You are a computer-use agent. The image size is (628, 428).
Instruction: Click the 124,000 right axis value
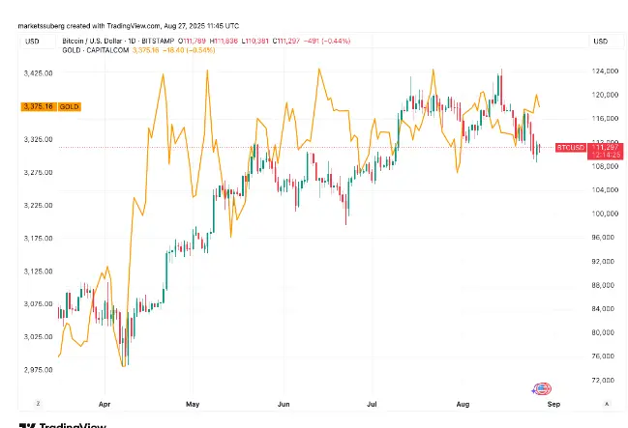[605, 71]
